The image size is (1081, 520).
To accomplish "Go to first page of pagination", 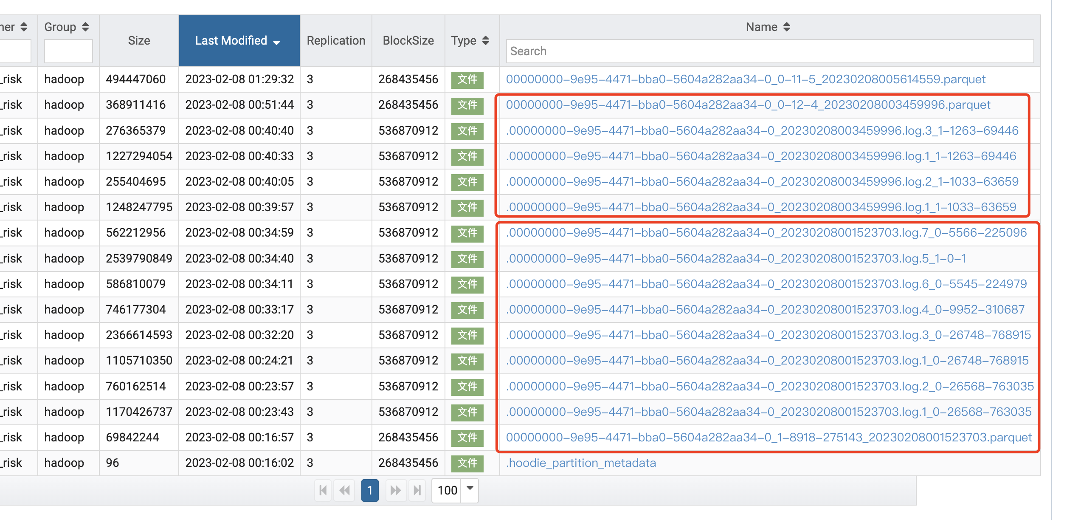I will click(x=323, y=490).
